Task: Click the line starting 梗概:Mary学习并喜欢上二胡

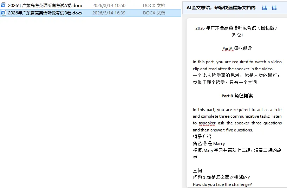Action: [x=237, y=150]
